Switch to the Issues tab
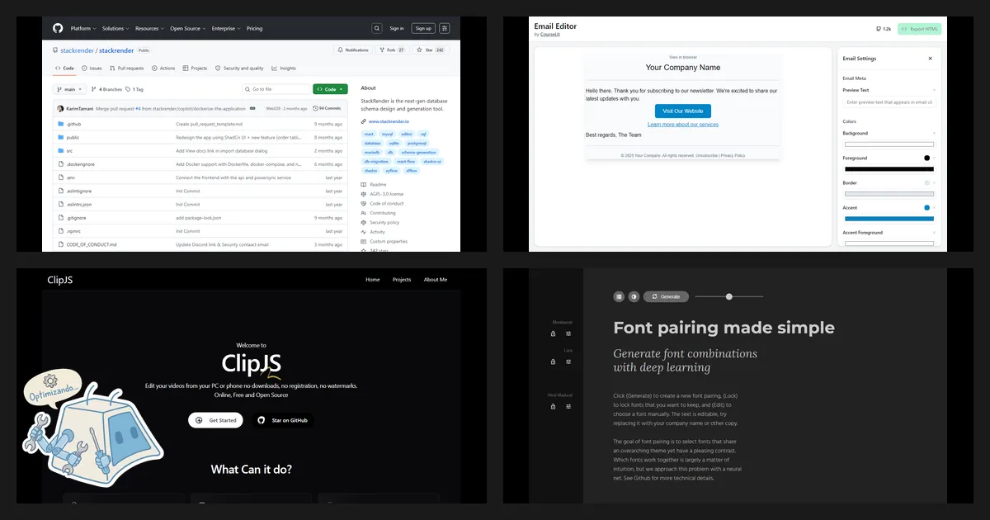Screen dimensions: 990x520 (x=92, y=69)
